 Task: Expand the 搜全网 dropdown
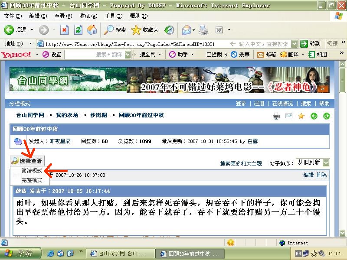click(160, 55)
